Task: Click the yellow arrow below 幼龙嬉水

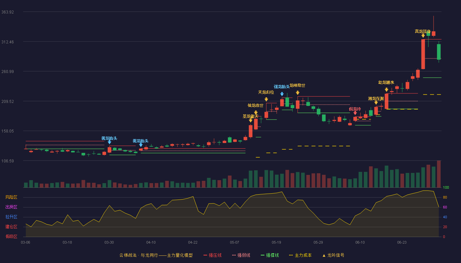Action: [387, 90]
